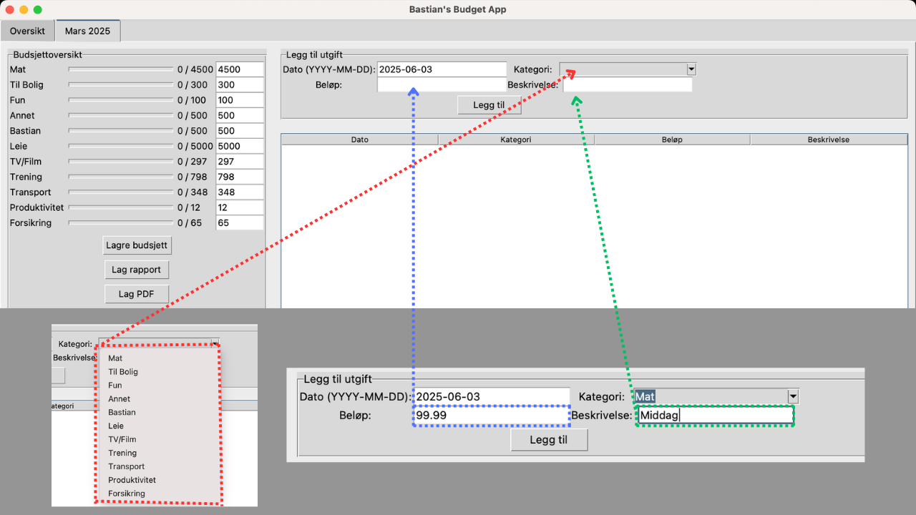The height and width of the screenshot is (515, 916).
Task: Click the Fun budget progress bar
Action: [121, 100]
